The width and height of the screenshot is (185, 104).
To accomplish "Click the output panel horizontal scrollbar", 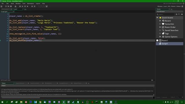I will [x=21, y=98].
